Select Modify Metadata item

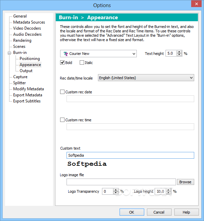tap(28, 89)
